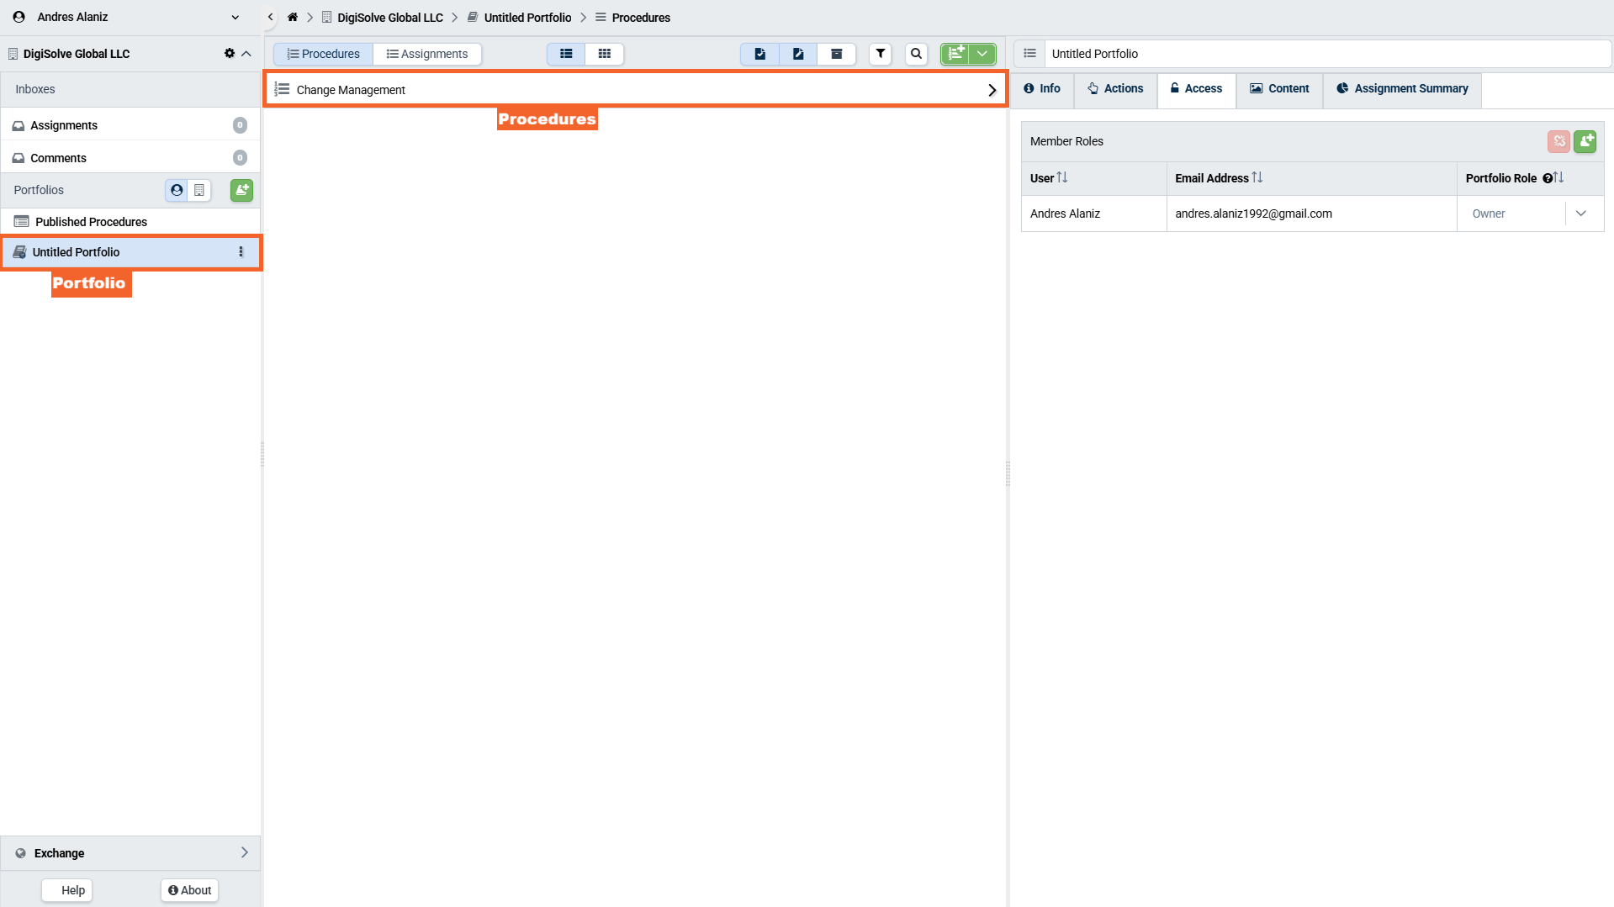Open Untitled Portfolio three-dot menu
Screen dimensions: 1614x907
click(x=241, y=252)
